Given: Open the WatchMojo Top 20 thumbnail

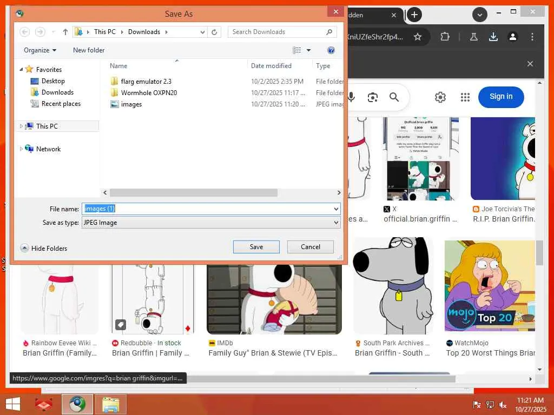Looking at the screenshot, I should click(x=490, y=286).
